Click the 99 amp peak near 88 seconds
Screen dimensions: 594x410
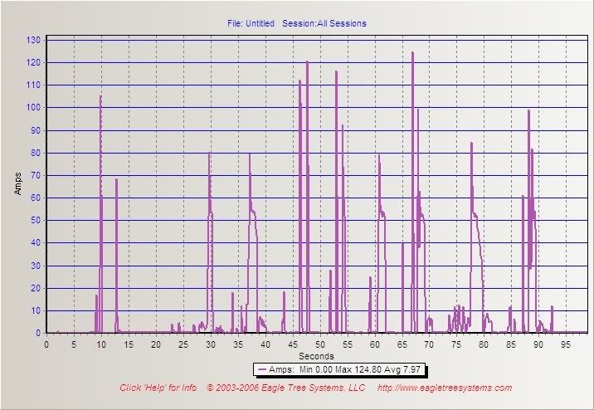528,110
